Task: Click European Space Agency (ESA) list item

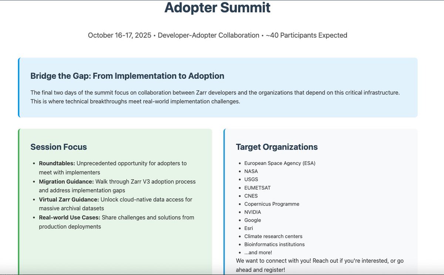Action: (280, 163)
